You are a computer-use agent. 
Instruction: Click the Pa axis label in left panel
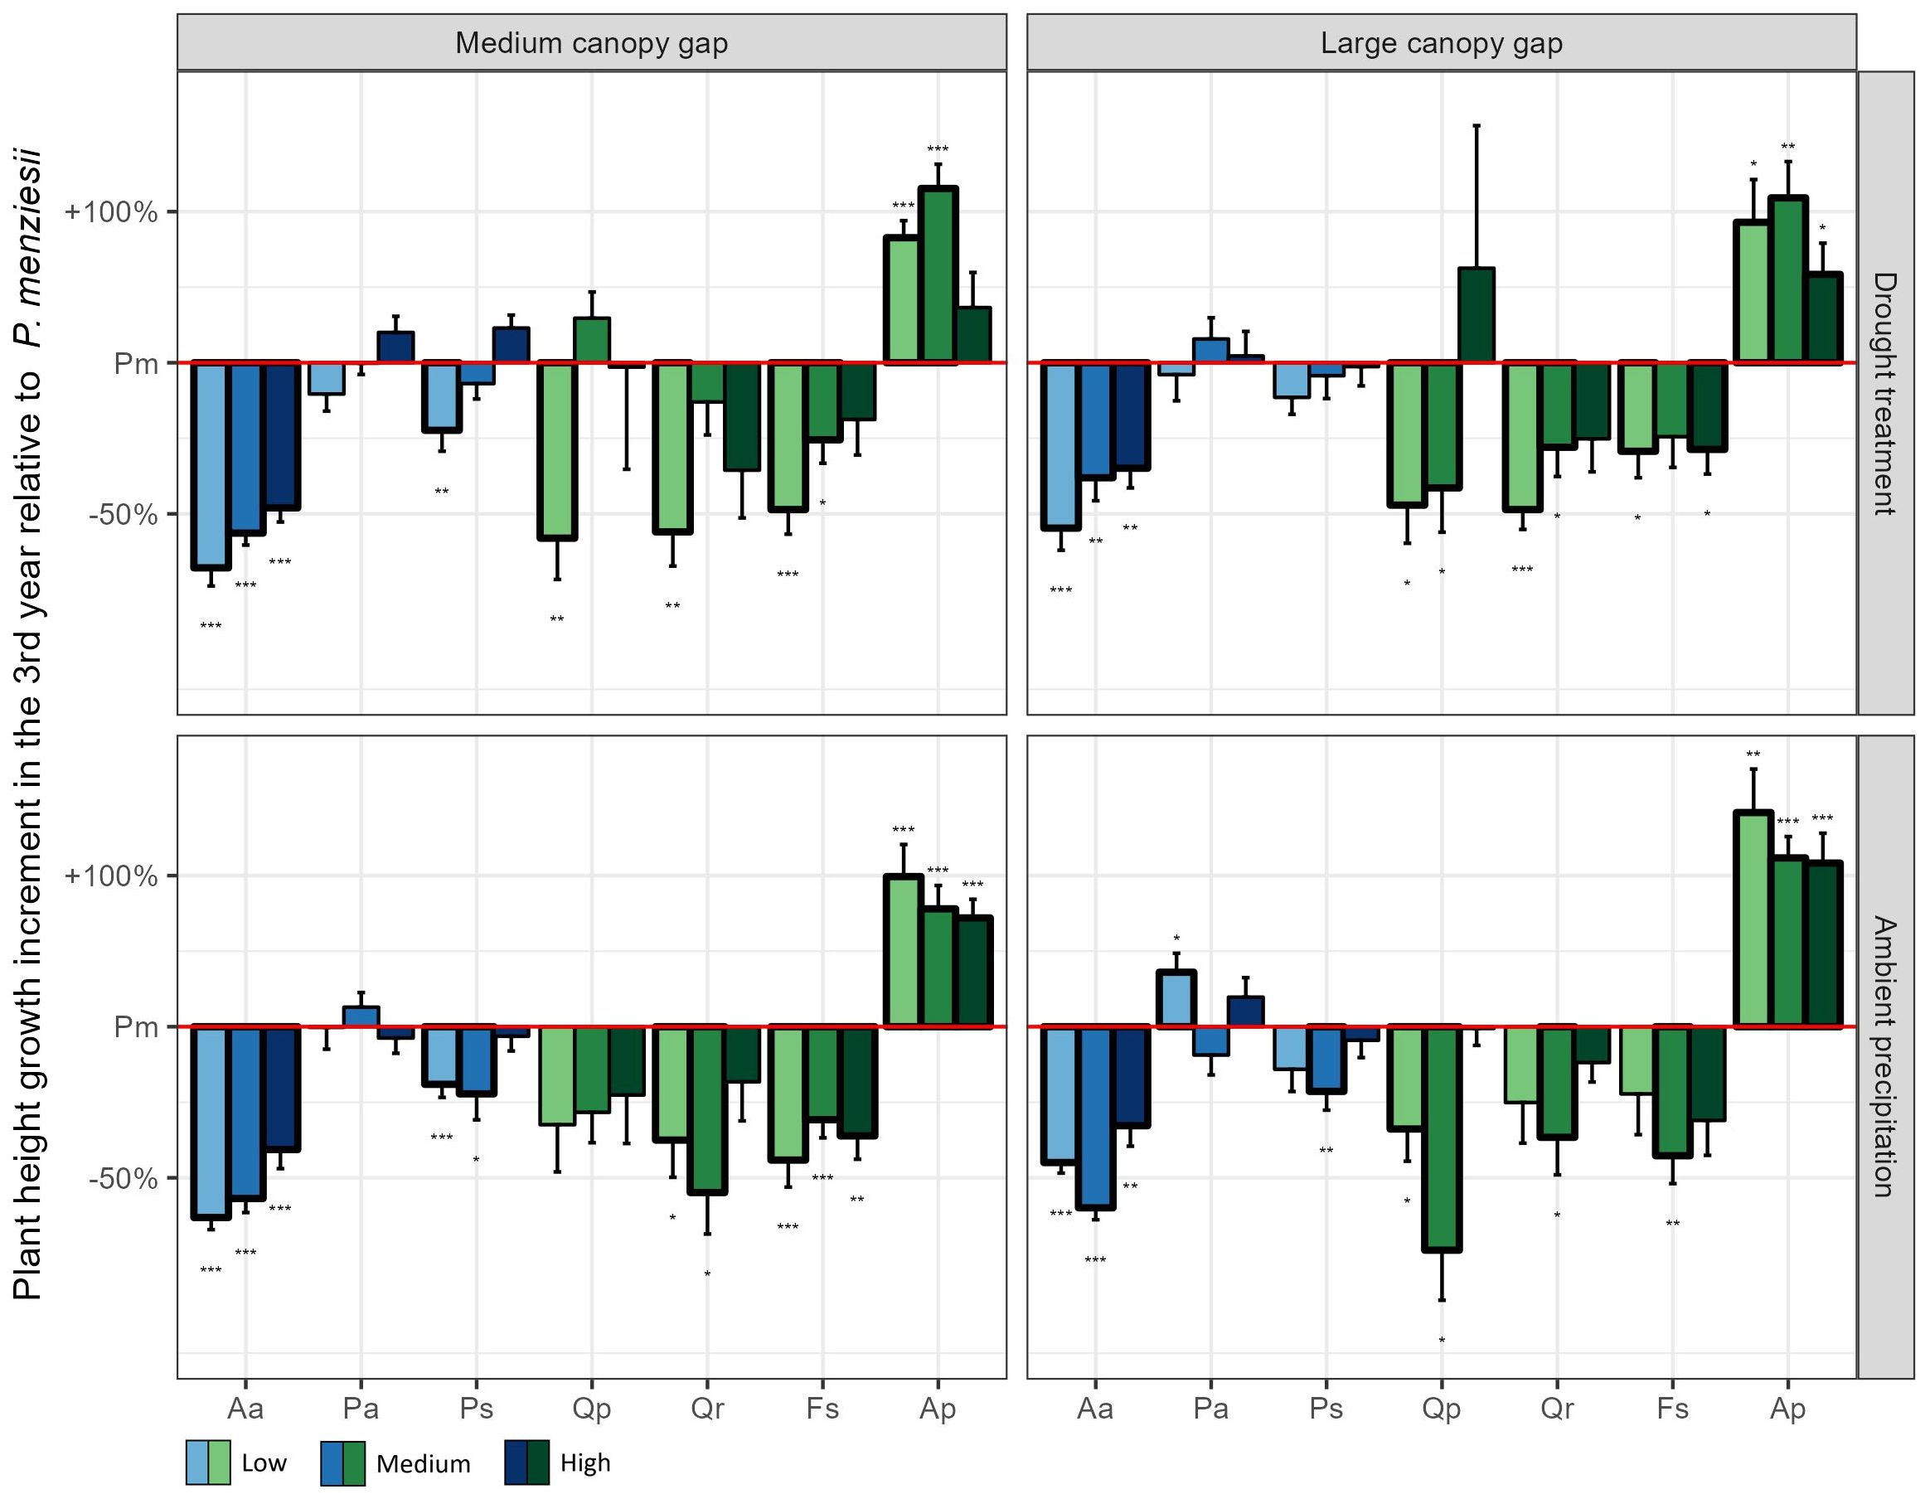pyautogui.click(x=361, y=1409)
